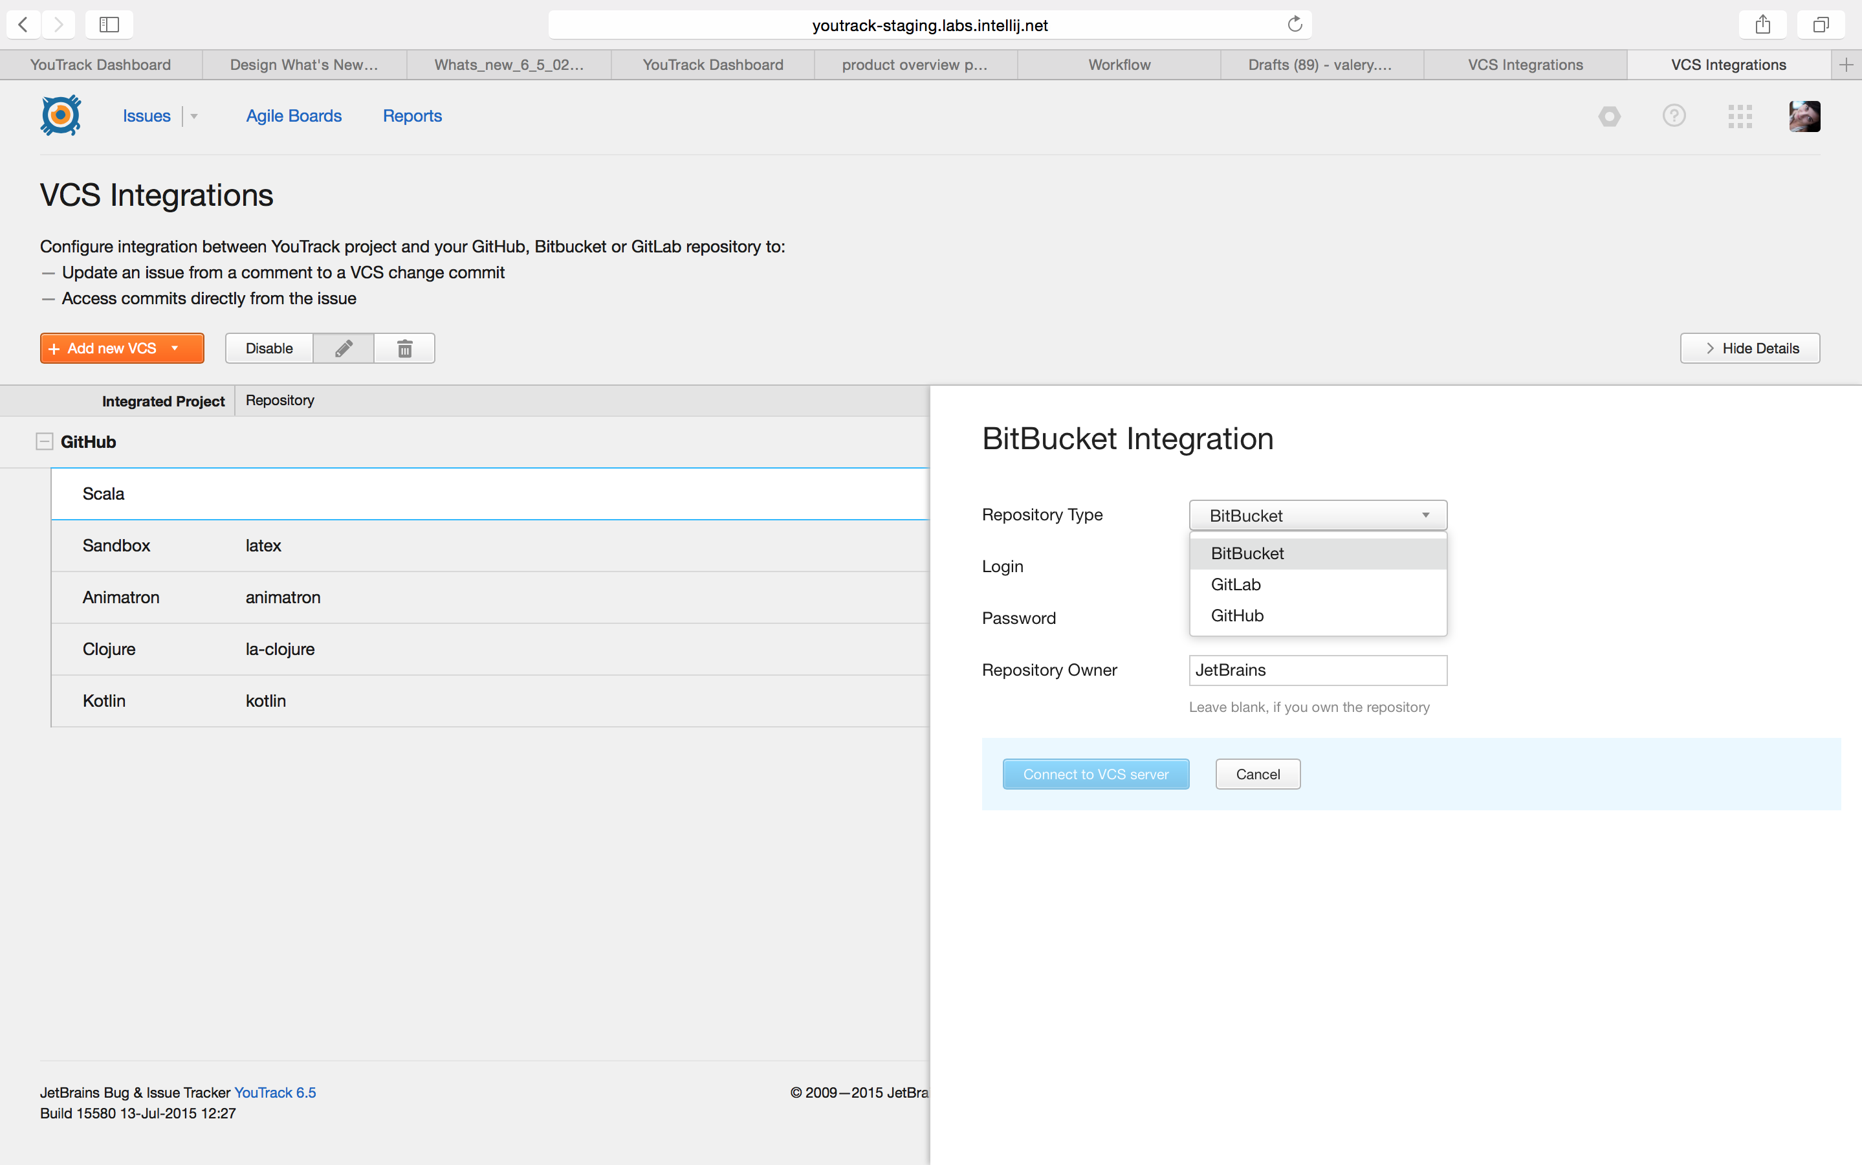Collapse the GitHub group
This screenshot has height=1165, width=1862.
pos(45,441)
